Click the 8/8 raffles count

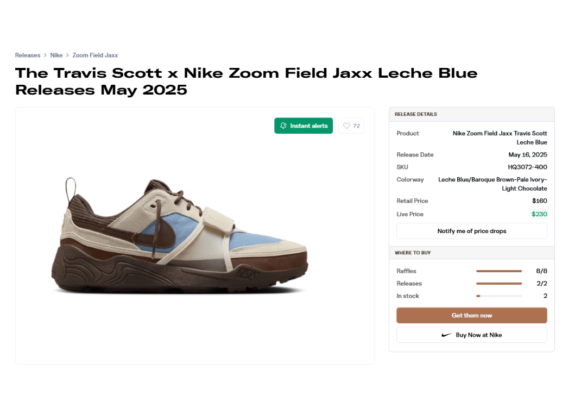[541, 271]
